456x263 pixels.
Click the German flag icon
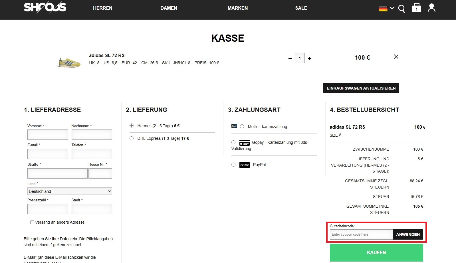point(383,9)
